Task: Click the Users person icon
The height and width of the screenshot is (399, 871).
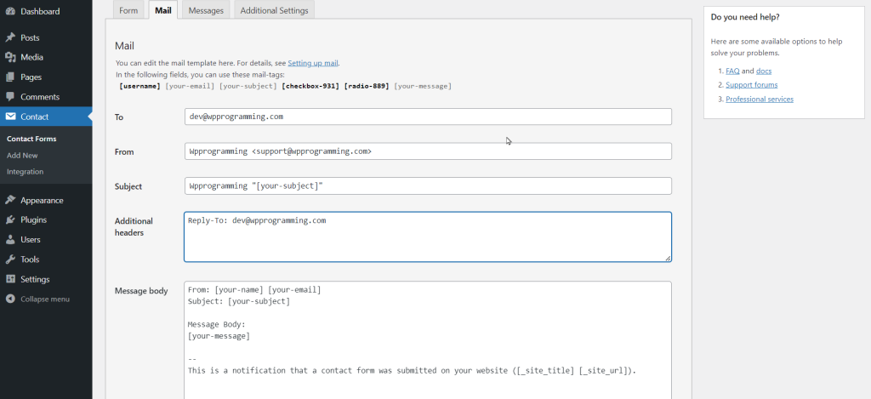Action: (x=10, y=240)
